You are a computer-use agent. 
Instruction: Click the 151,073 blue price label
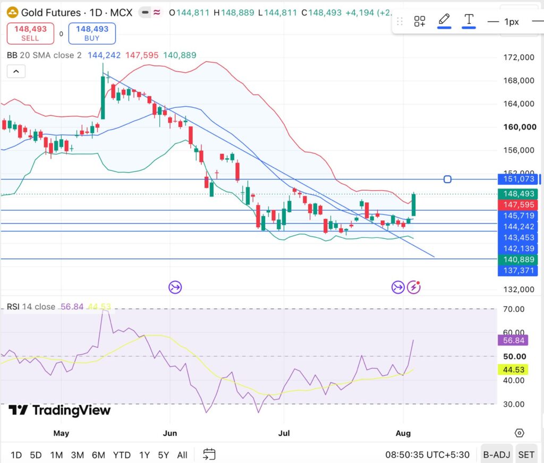tap(518, 179)
